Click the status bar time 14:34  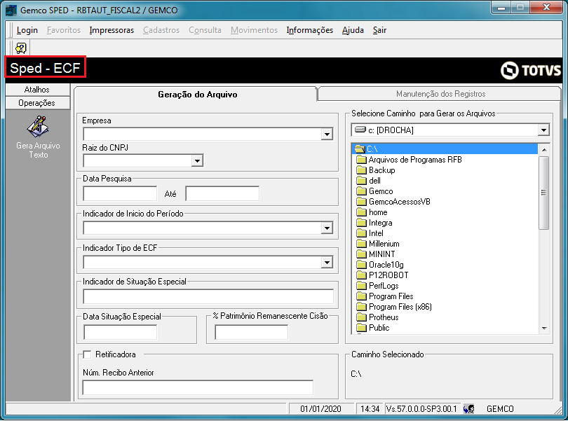pos(370,409)
